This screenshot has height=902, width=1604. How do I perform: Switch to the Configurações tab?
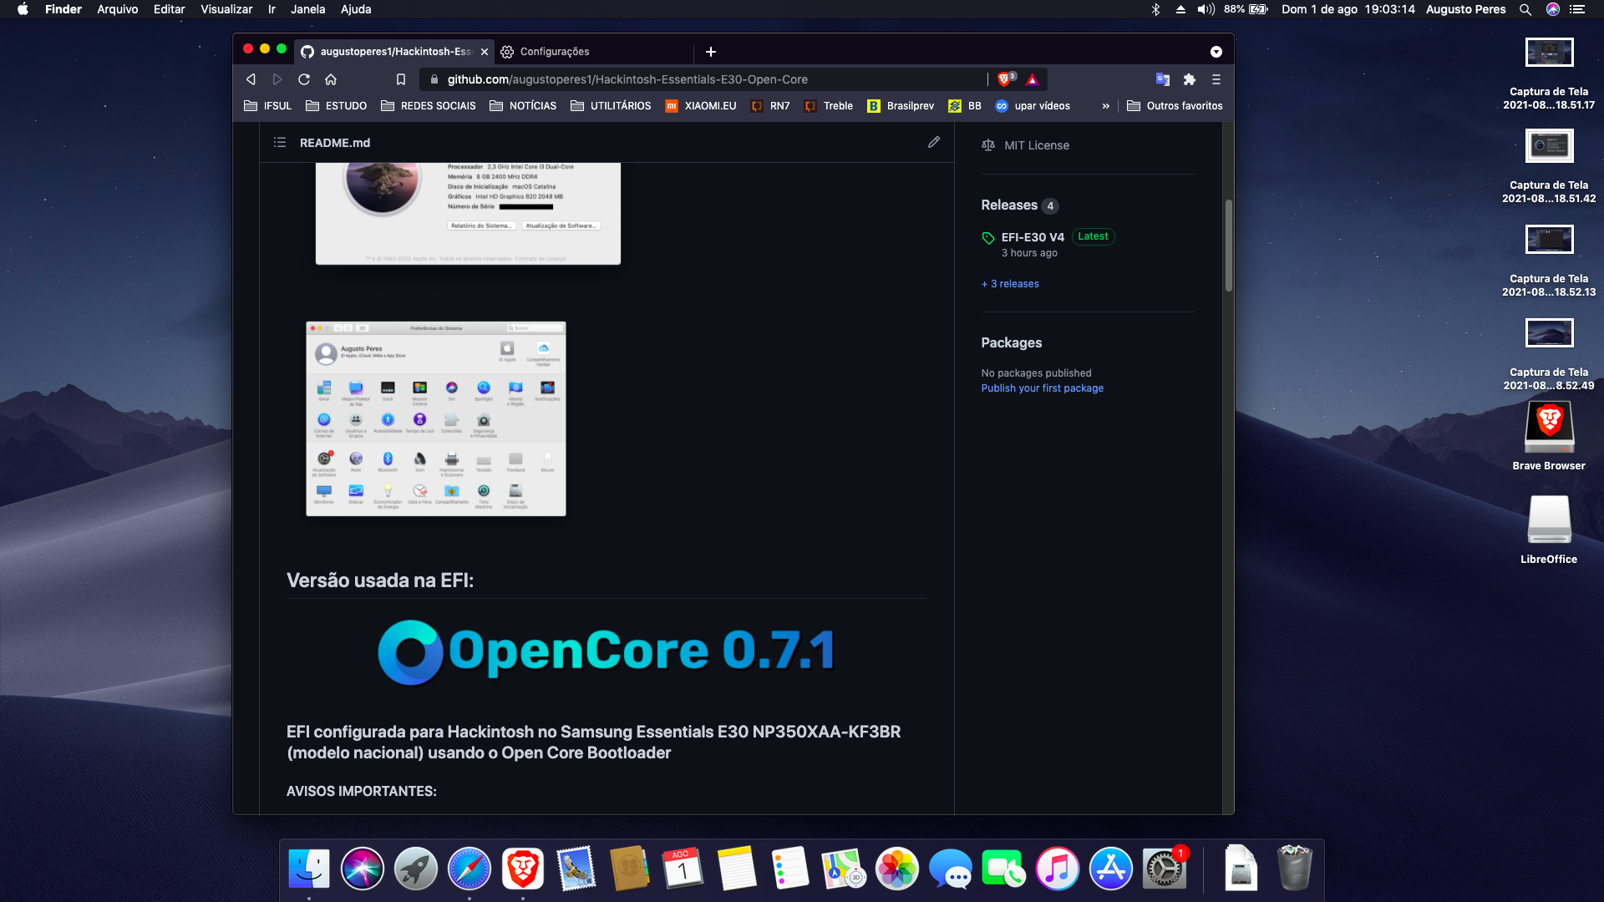coord(554,52)
